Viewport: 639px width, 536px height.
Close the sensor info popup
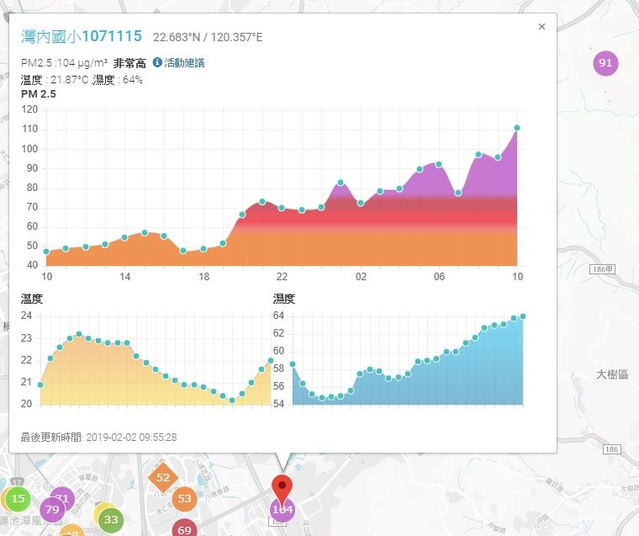[541, 27]
